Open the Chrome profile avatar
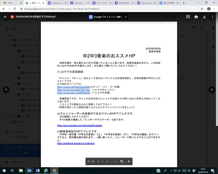218x174 pixels. (209, 9)
